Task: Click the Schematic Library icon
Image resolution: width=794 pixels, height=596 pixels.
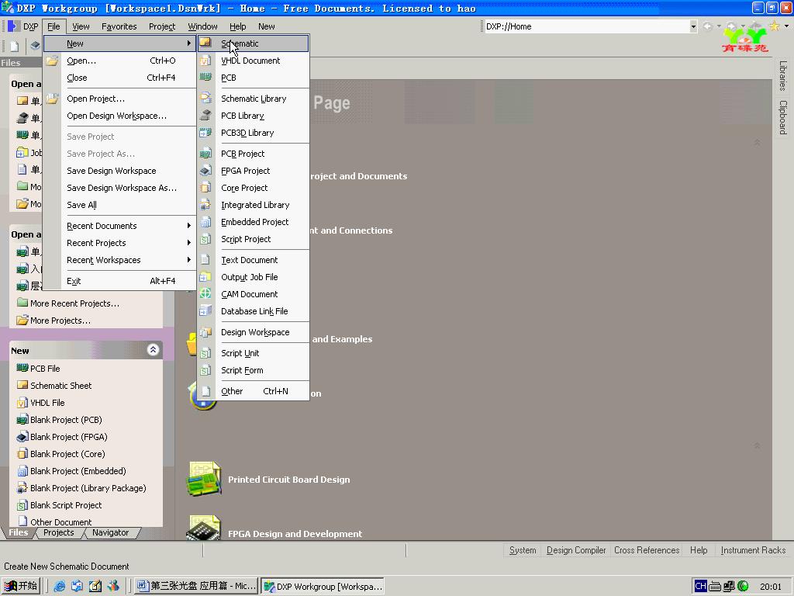Action: click(205, 99)
